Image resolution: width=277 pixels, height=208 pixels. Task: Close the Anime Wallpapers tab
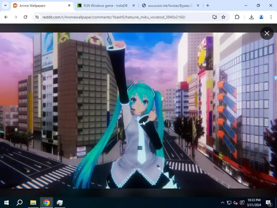(69, 5)
